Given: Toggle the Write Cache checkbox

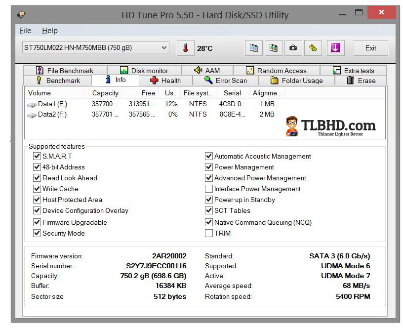Looking at the screenshot, I should click(x=37, y=189).
